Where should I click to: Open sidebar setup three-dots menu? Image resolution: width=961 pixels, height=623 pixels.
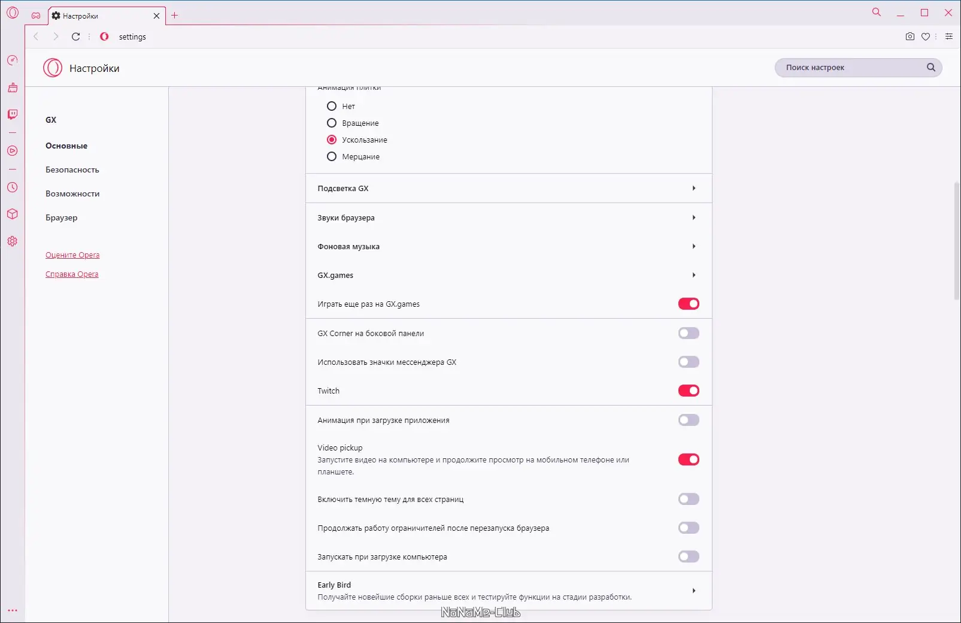13,610
